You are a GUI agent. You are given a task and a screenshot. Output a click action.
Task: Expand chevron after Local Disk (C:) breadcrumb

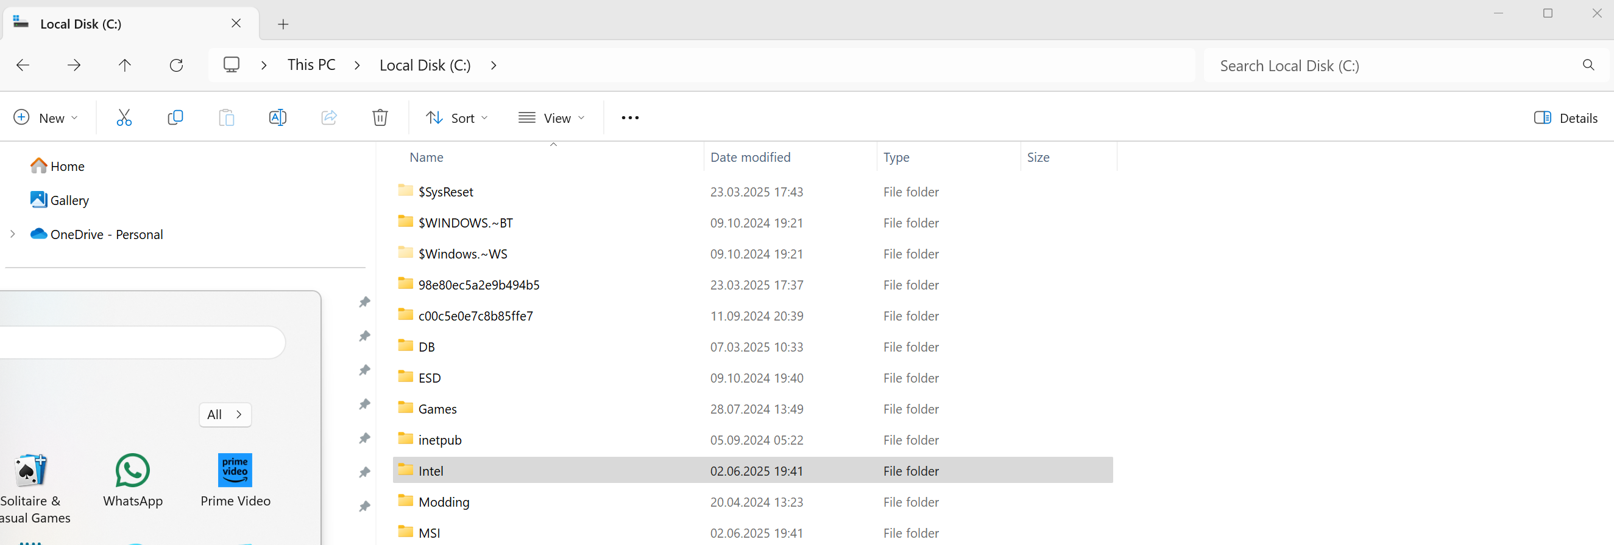click(x=494, y=65)
